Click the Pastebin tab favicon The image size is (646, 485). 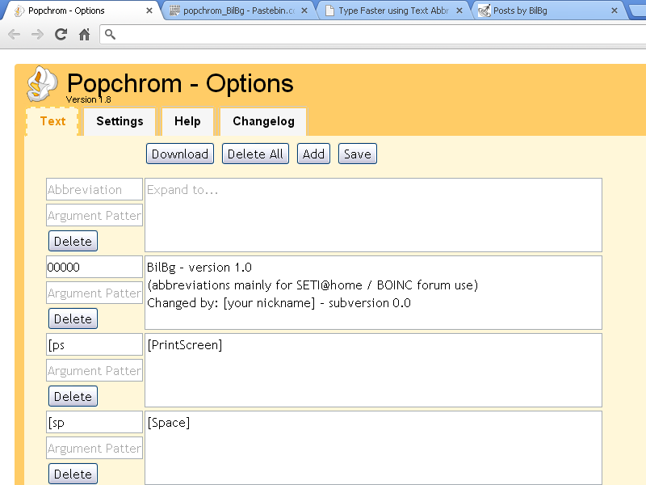pyautogui.click(x=174, y=11)
